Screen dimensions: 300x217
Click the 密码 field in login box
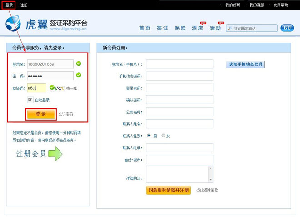[x=50, y=76]
